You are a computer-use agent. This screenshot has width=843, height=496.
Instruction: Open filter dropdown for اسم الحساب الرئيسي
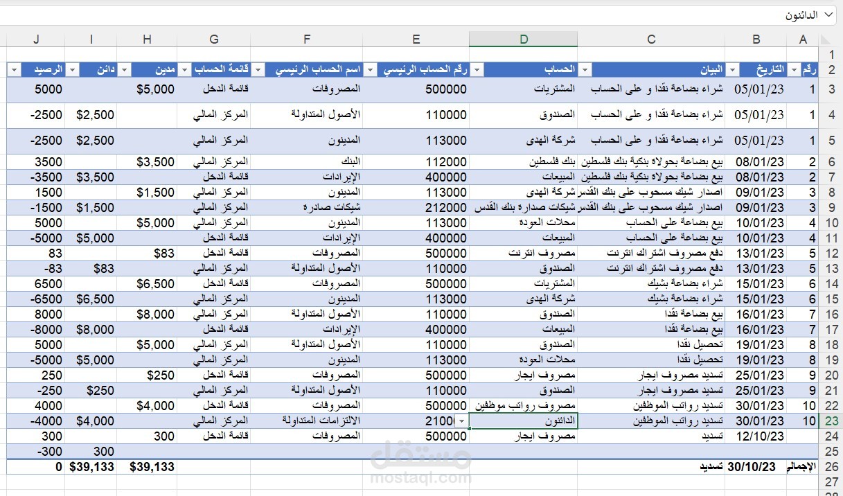(x=258, y=70)
